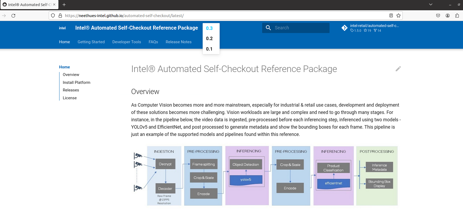Open the Firefox account icon
The image size is (463, 213).
pyautogui.click(x=447, y=16)
